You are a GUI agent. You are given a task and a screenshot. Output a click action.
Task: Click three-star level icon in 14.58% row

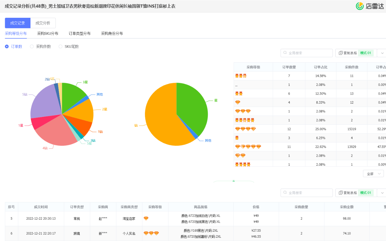[x=241, y=76]
